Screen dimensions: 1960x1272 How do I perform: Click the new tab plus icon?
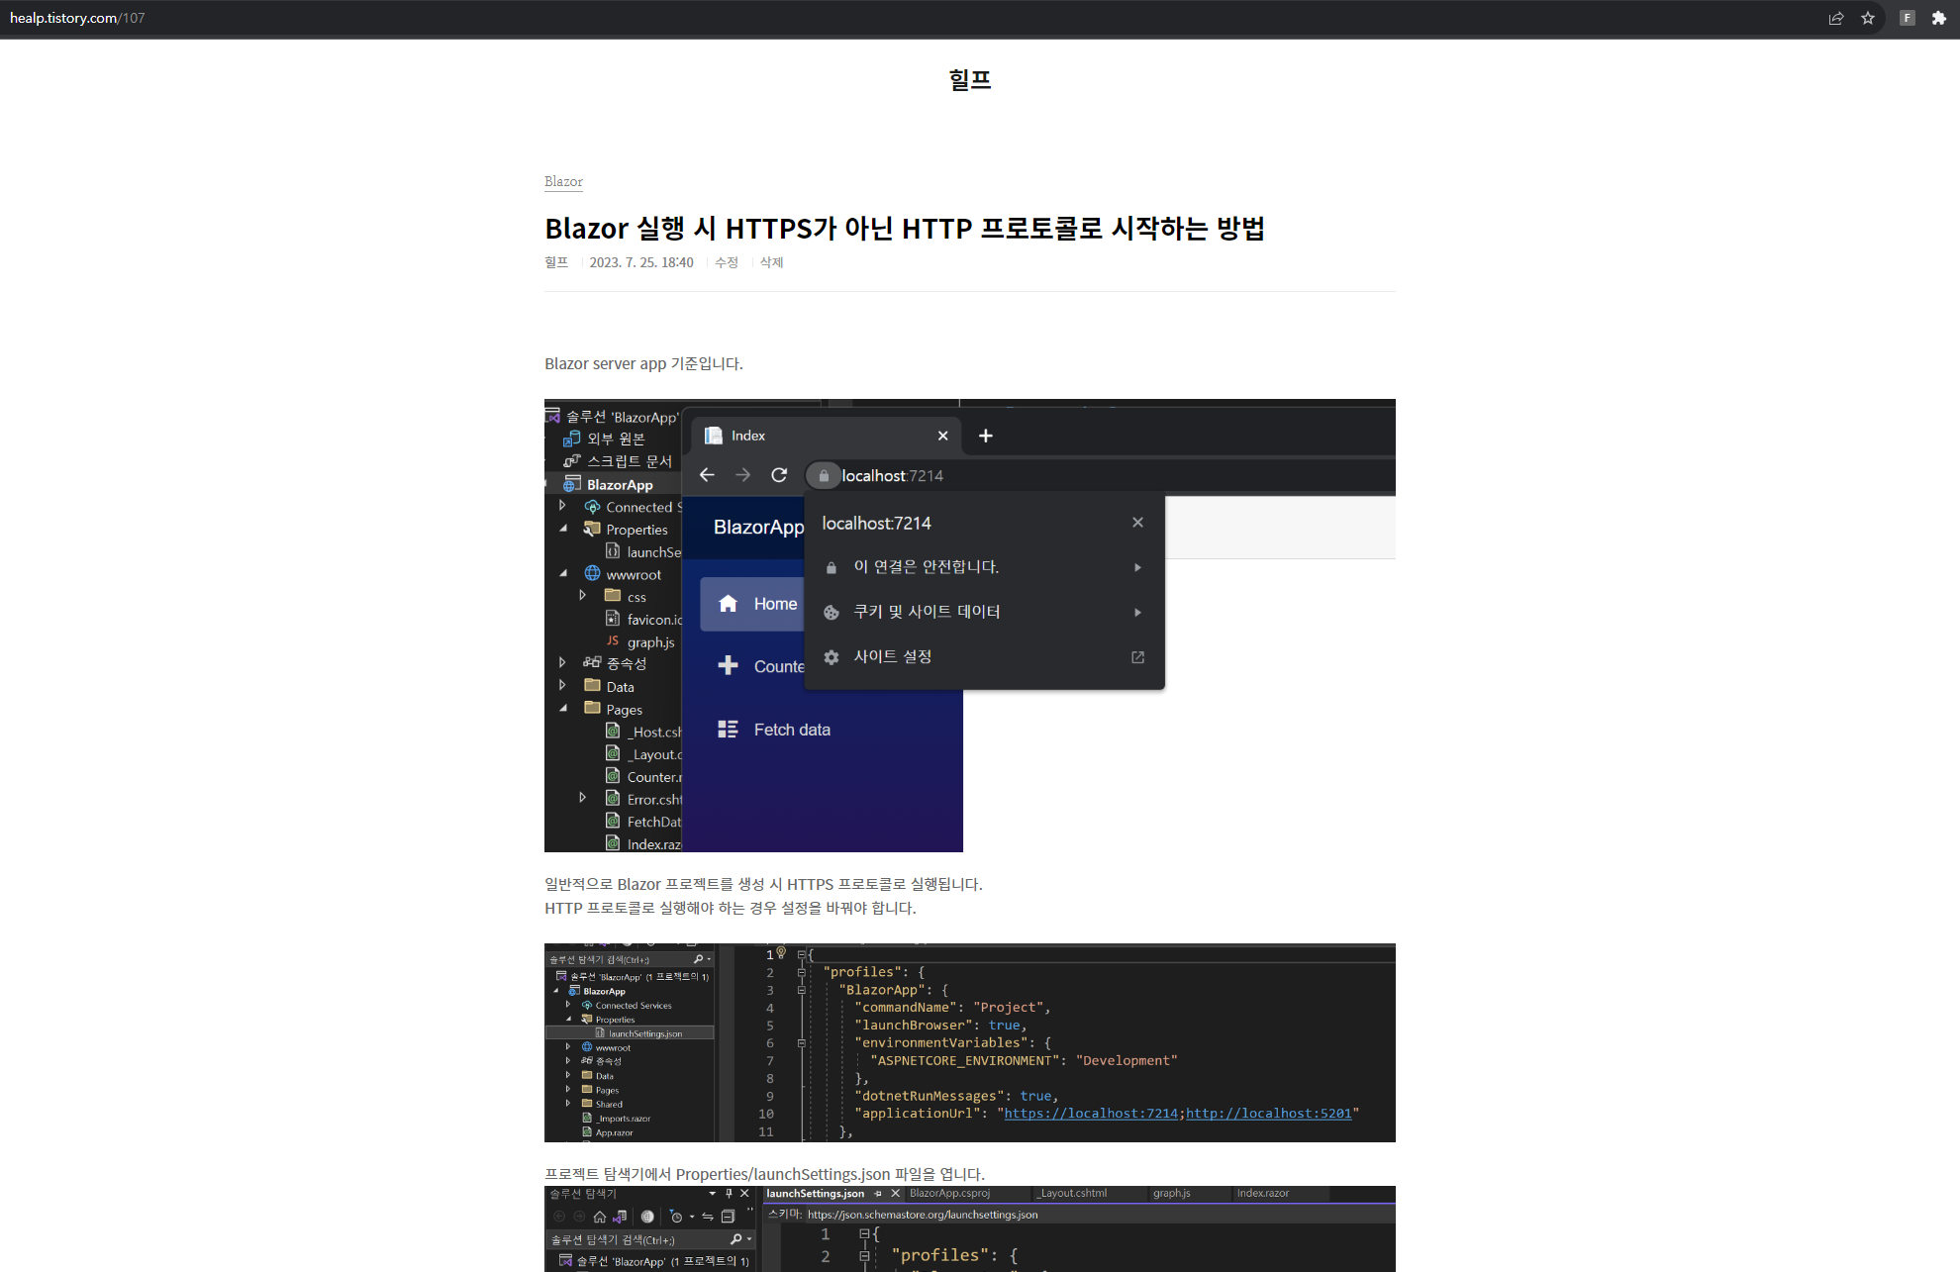[986, 436]
